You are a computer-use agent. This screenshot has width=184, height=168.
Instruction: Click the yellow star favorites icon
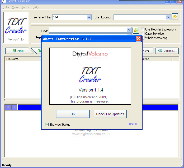coord(136,30)
